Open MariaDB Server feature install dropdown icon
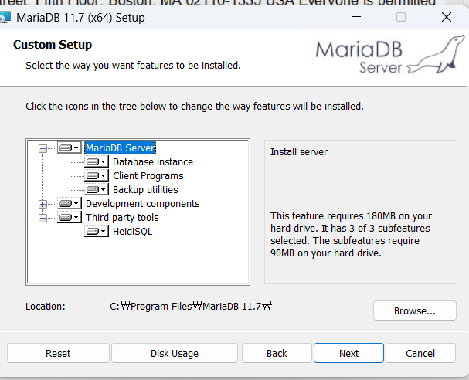 [x=69, y=148]
